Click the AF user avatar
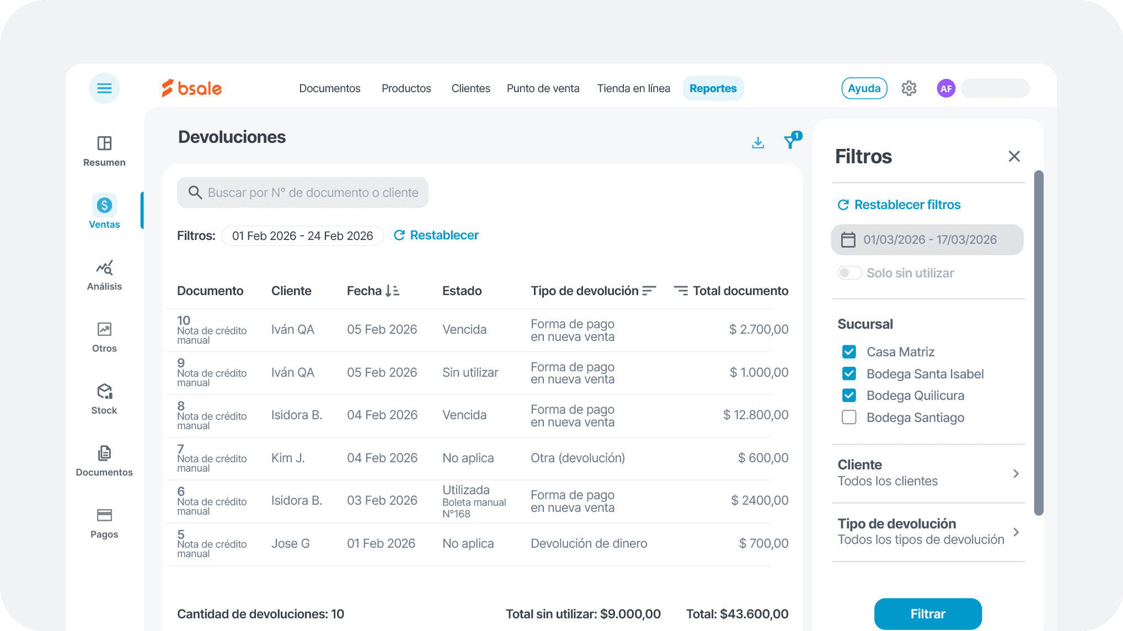The image size is (1123, 631). (x=945, y=88)
